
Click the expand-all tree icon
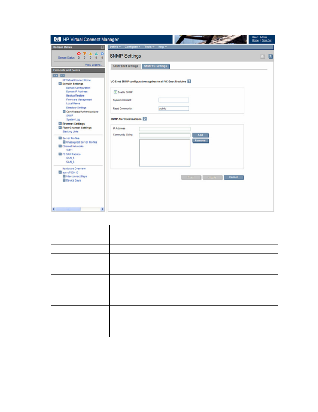point(55,75)
